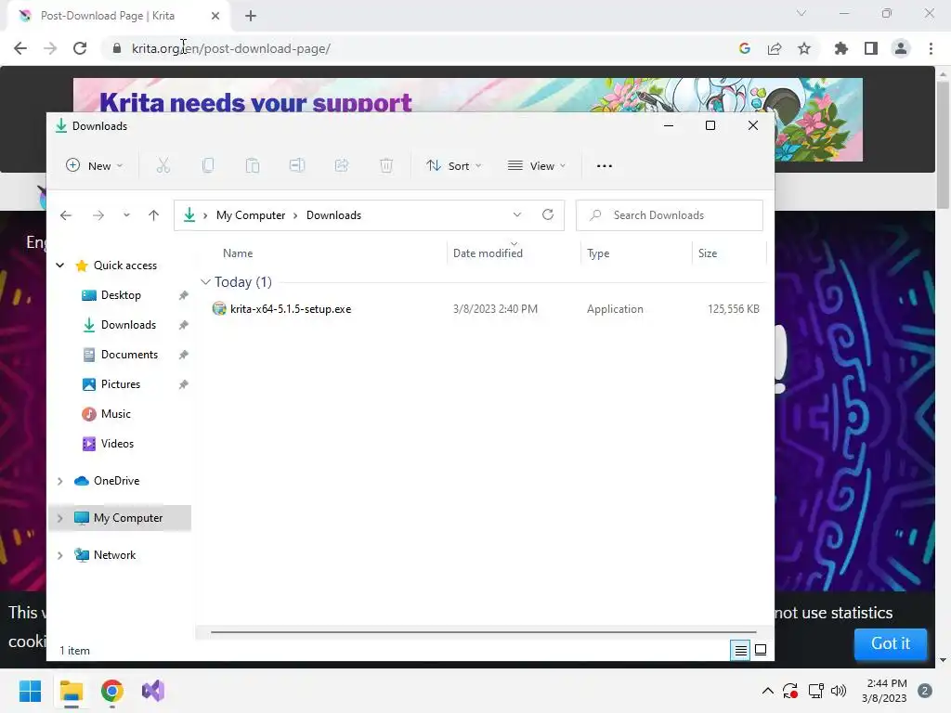Go forward in Explorer navigation
This screenshot has height=713, width=951.
98,215
